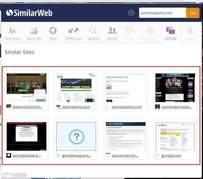This screenshot has height=179, width=203.
Task: Click the orange Go button
Action: click(x=193, y=13)
